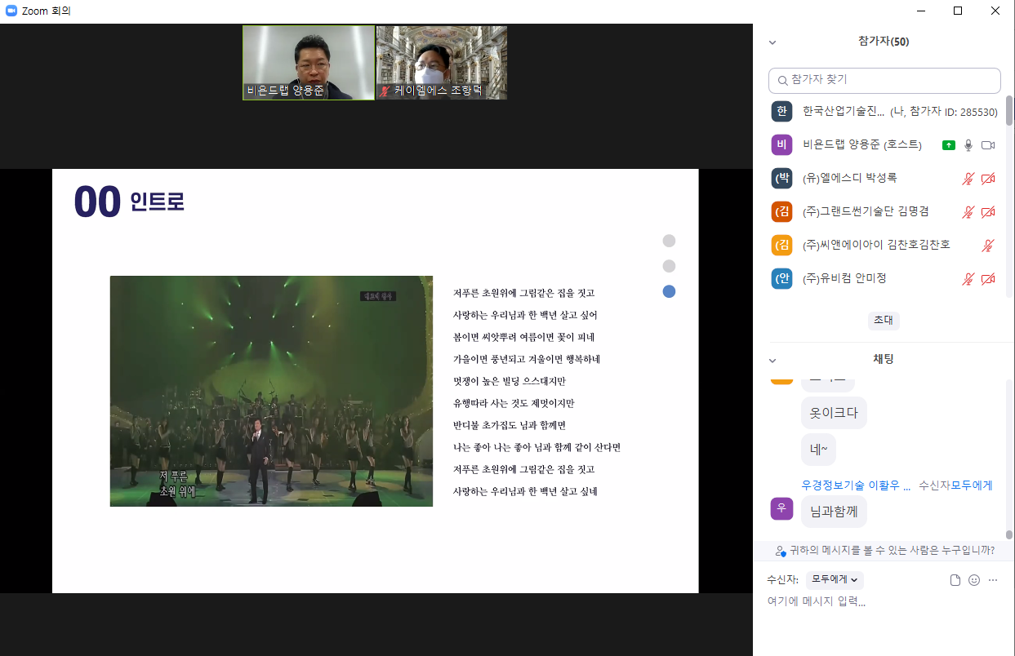Image resolution: width=1015 pixels, height=656 pixels.
Task: Click chat message 님과함께
Action: tap(834, 512)
